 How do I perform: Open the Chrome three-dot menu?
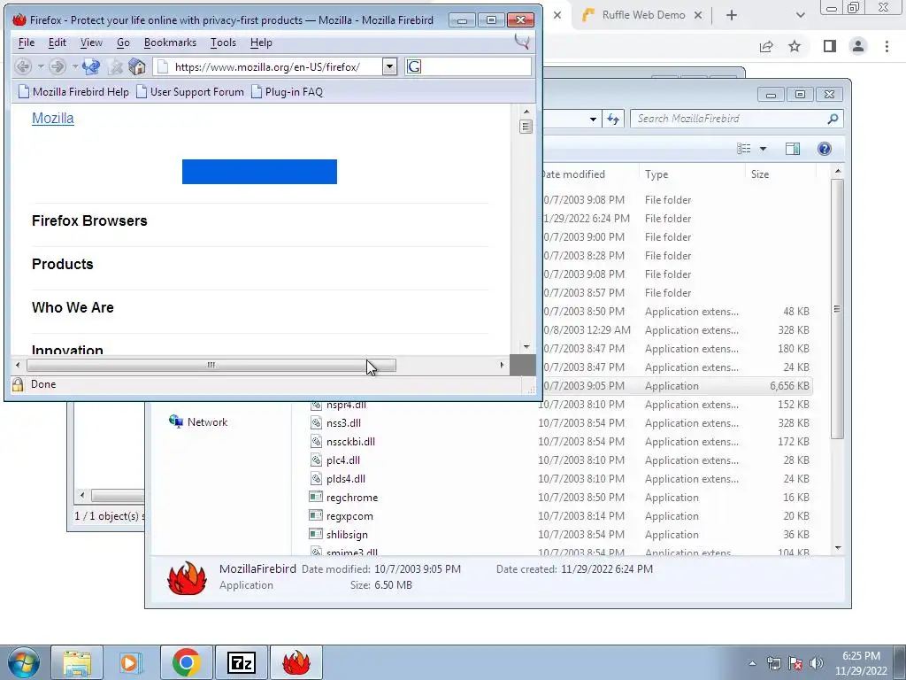point(887,46)
